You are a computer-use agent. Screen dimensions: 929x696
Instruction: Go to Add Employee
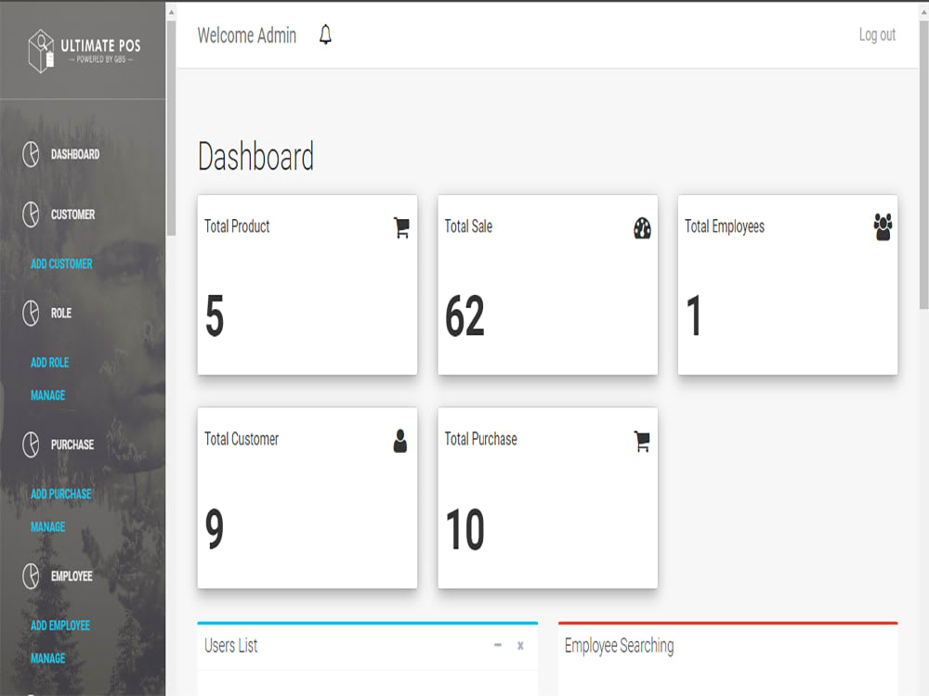(60, 625)
